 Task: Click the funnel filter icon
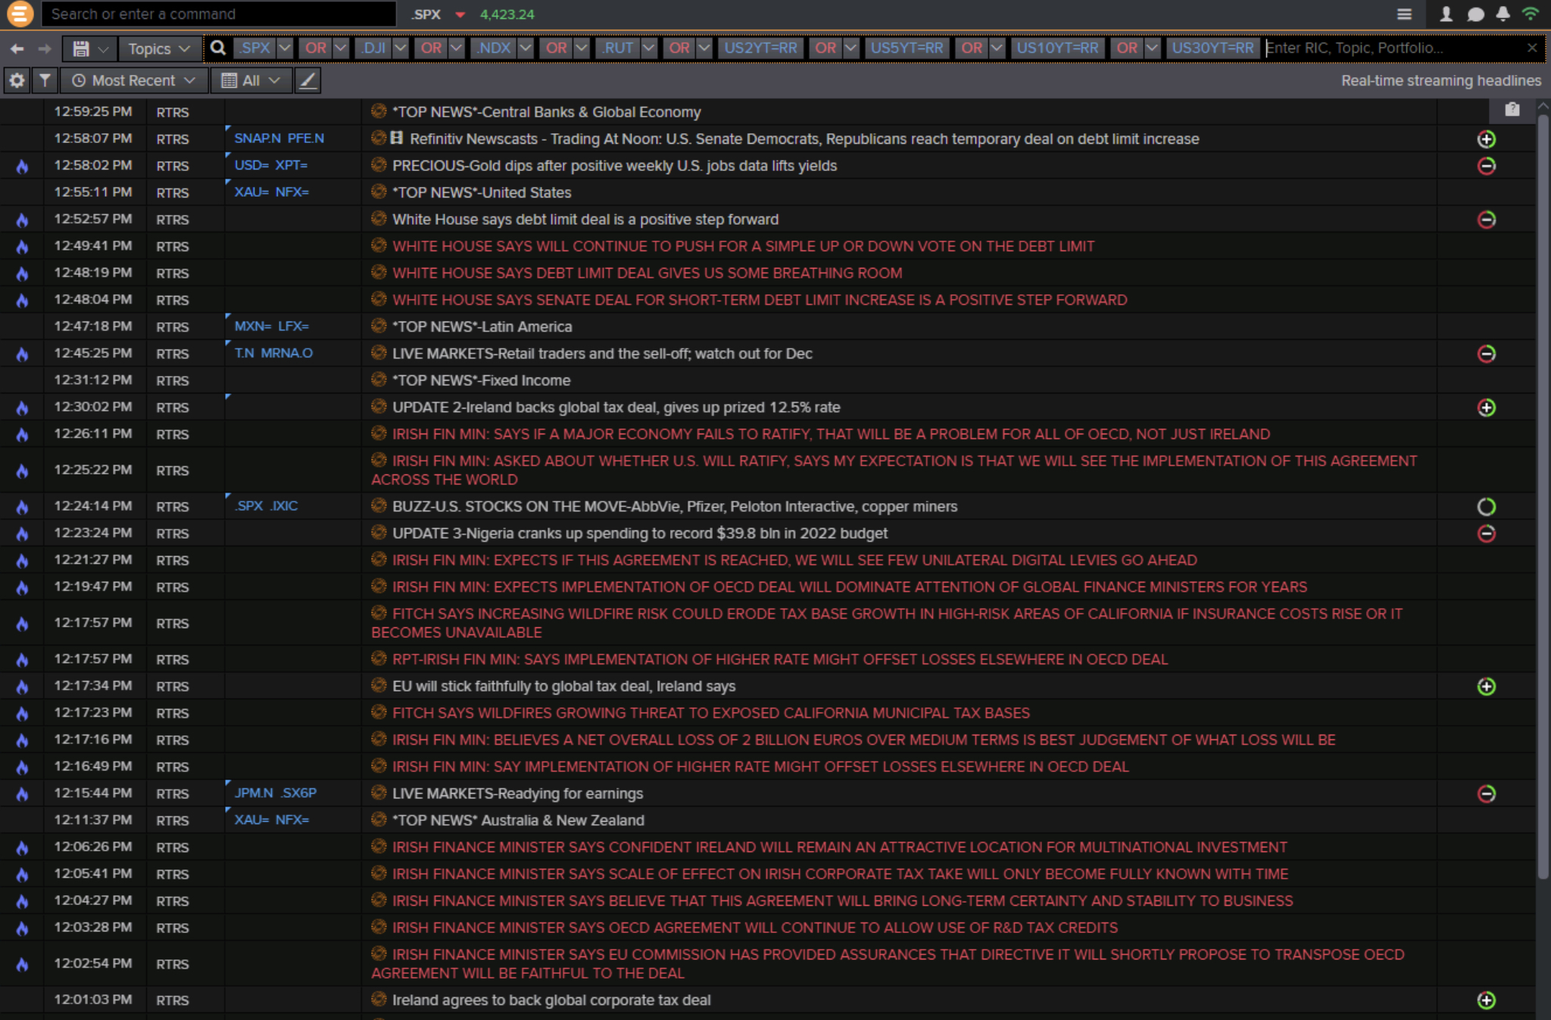(45, 80)
